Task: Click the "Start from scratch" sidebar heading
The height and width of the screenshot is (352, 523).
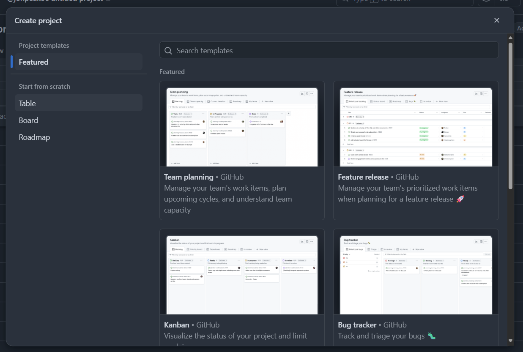Action: [x=44, y=87]
